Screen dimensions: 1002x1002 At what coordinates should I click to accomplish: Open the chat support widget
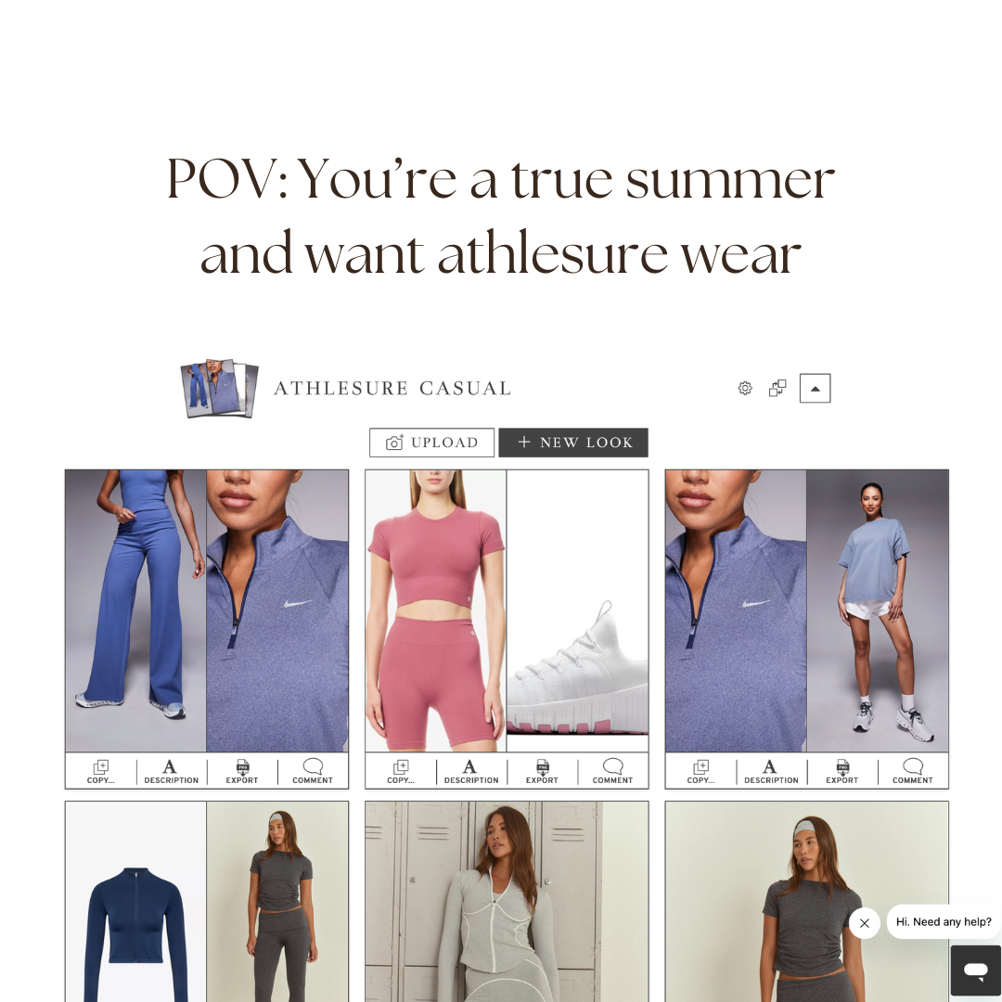tap(976, 970)
